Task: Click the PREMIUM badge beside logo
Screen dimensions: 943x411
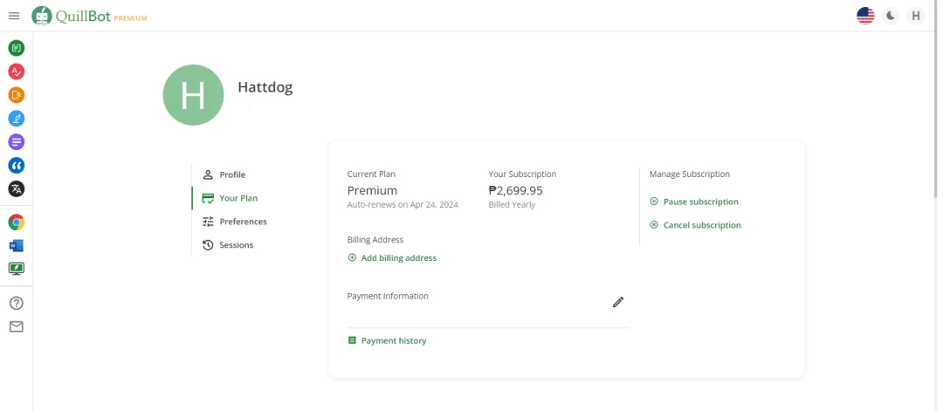Action: point(130,18)
